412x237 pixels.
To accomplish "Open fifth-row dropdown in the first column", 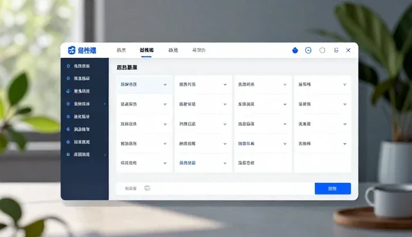I will coord(144,163).
